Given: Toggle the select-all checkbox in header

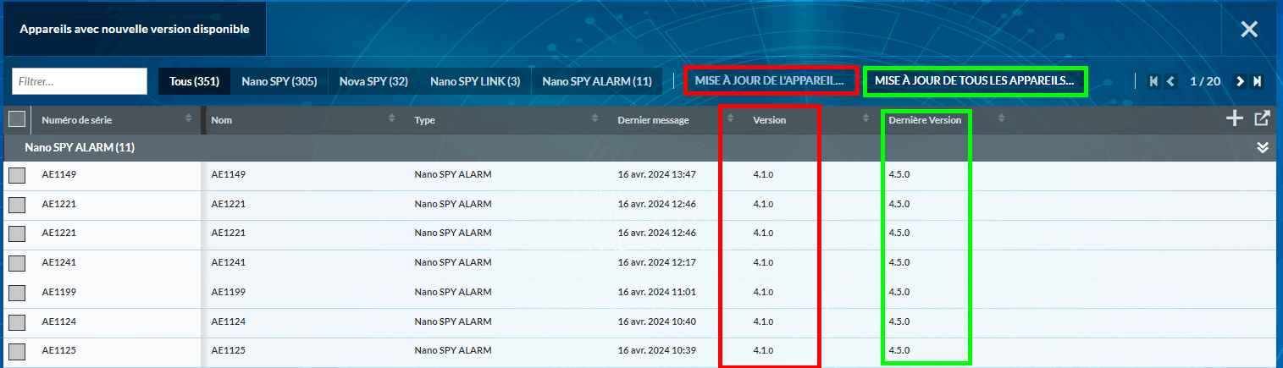Looking at the screenshot, I should pos(17,119).
